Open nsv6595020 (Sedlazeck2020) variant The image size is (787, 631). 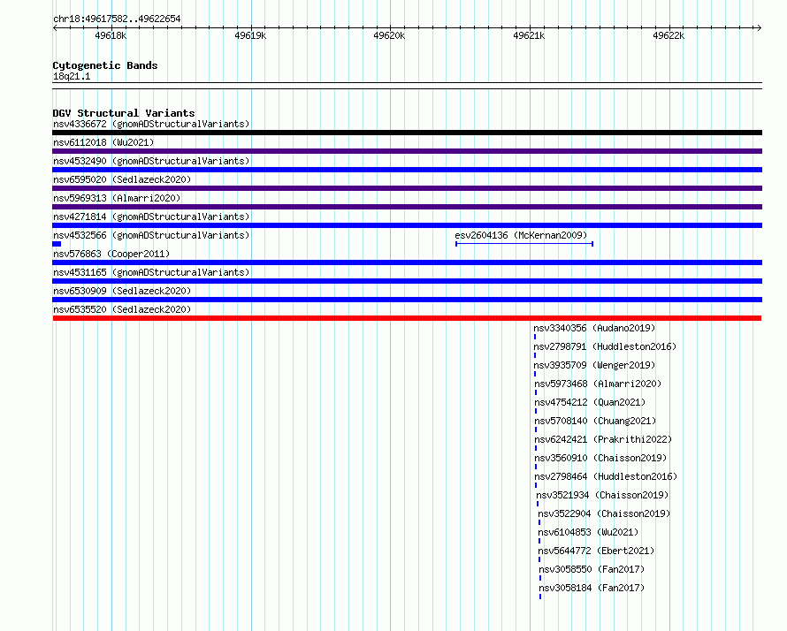pos(122,179)
